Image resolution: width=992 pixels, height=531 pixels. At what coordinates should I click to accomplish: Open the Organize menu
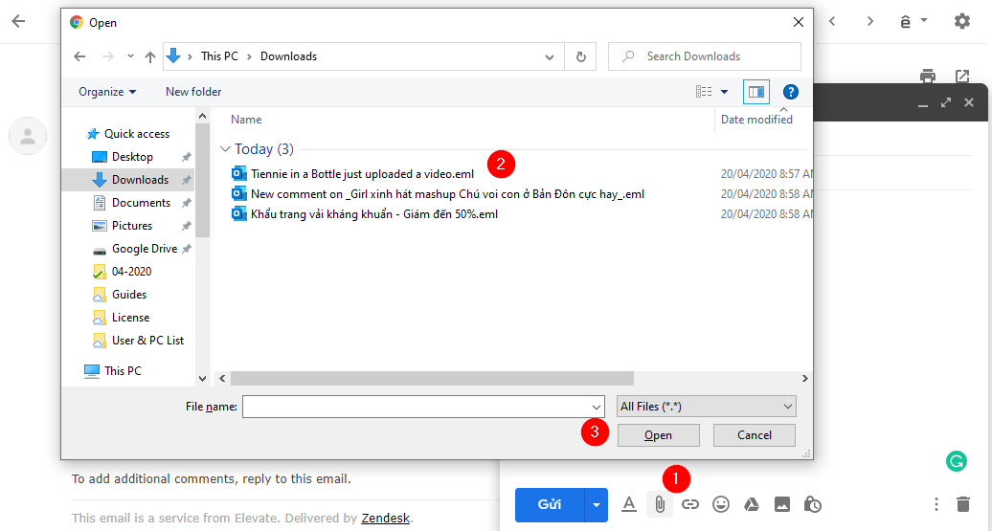[107, 92]
